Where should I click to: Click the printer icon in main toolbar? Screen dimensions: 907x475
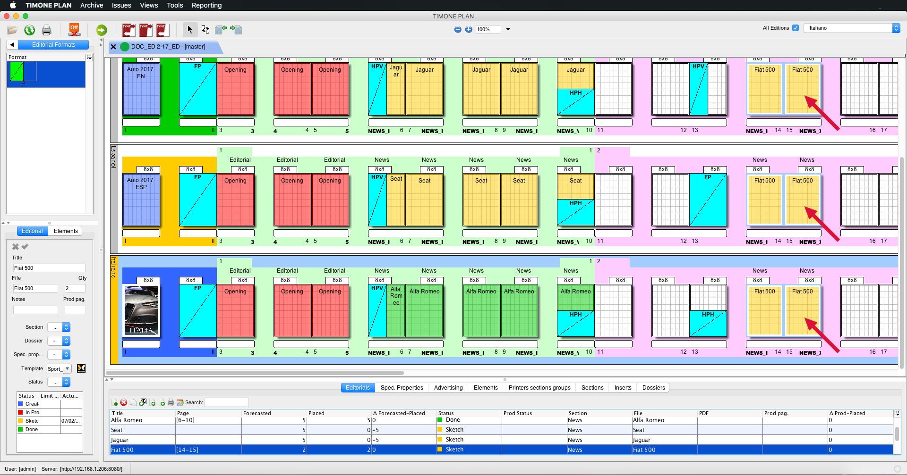46,30
